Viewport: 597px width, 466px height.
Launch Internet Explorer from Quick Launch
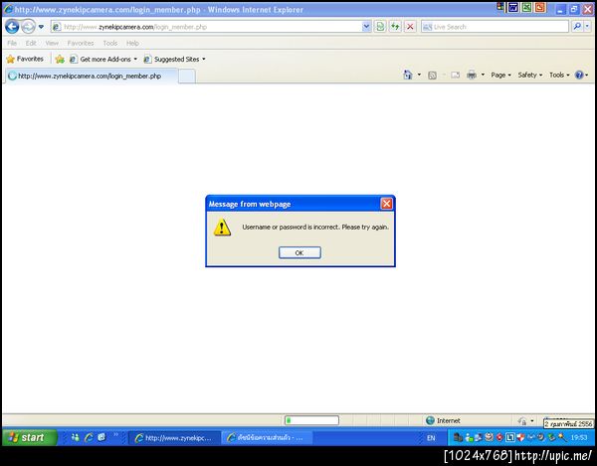(x=89, y=437)
